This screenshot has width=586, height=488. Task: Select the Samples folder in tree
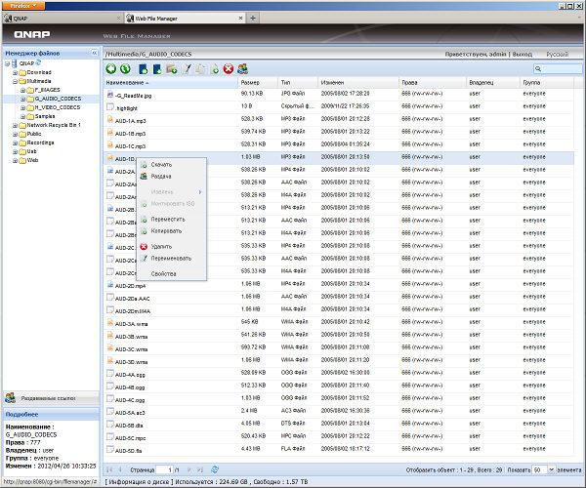(45, 116)
